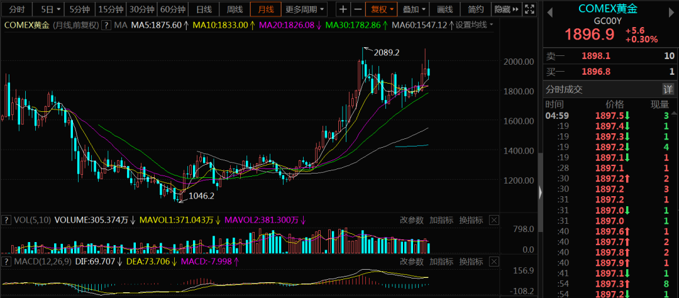This screenshot has width=679, height=298.
Task: Click VOLUME:305.374万 value
Action: pos(95,220)
